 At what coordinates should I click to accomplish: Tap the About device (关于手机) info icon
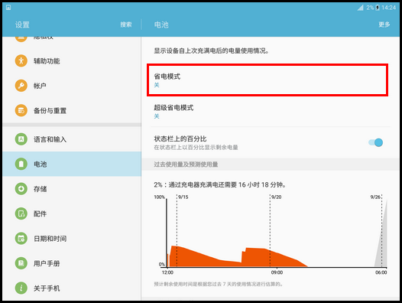(x=21, y=288)
